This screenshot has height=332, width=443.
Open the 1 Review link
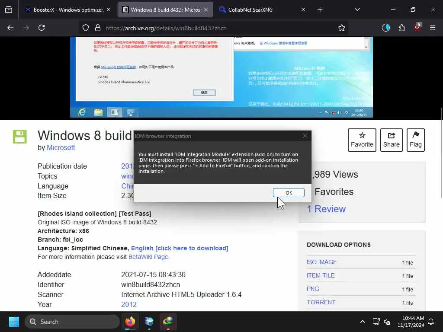tap(326, 209)
